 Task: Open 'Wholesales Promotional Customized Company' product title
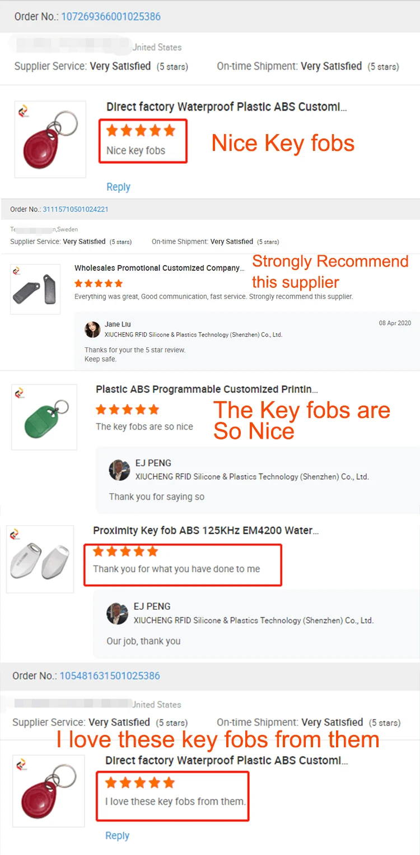point(159,268)
